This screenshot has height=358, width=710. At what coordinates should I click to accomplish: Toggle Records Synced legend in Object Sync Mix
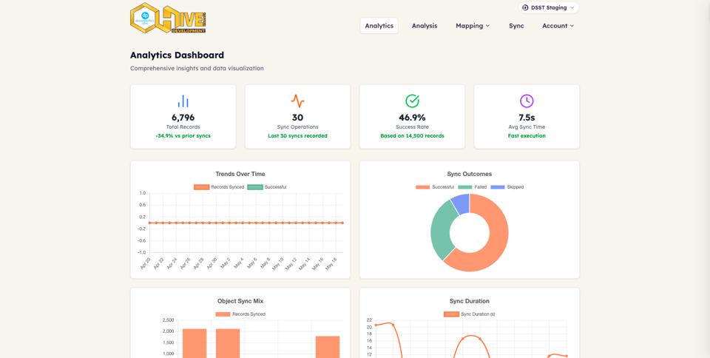tap(240, 314)
